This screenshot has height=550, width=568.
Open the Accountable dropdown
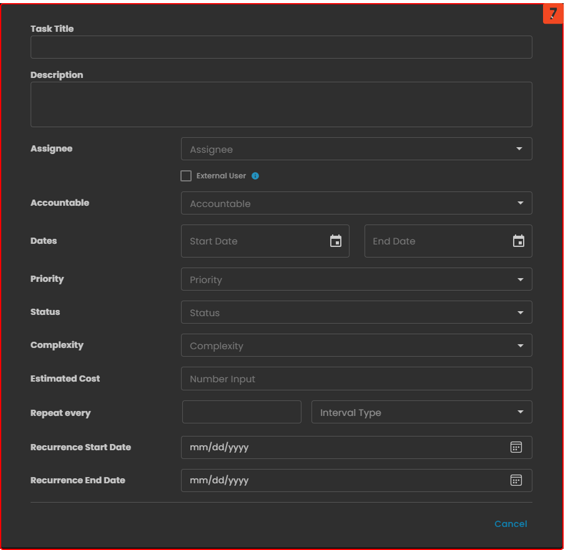(x=356, y=203)
